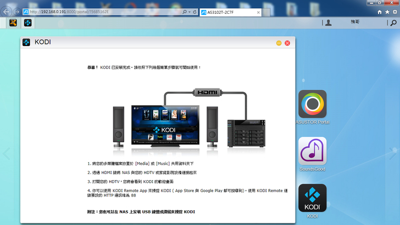Refresh the page in the browser
400x225 pixels.
(x=195, y=12)
